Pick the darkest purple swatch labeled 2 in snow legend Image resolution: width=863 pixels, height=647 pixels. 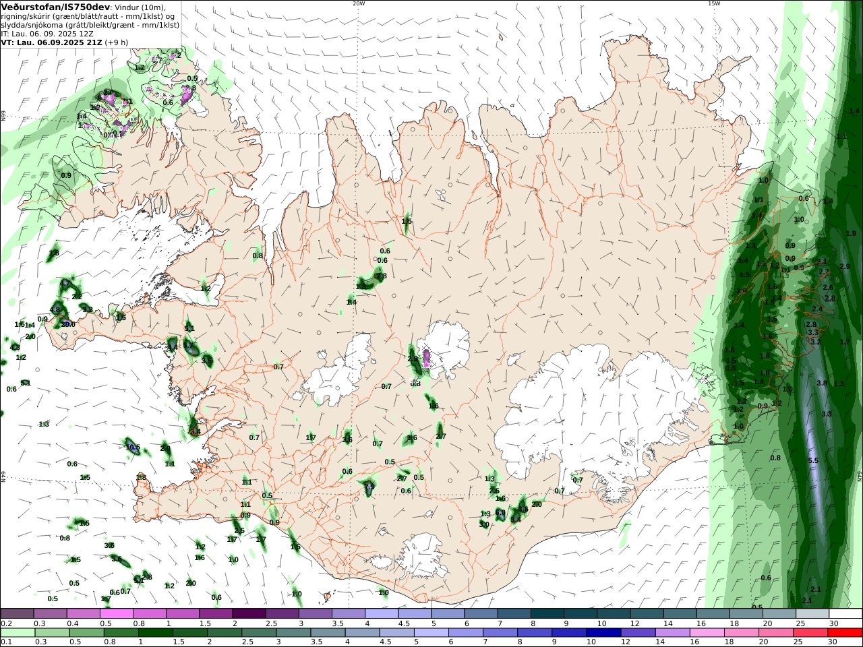pos(249,614)
